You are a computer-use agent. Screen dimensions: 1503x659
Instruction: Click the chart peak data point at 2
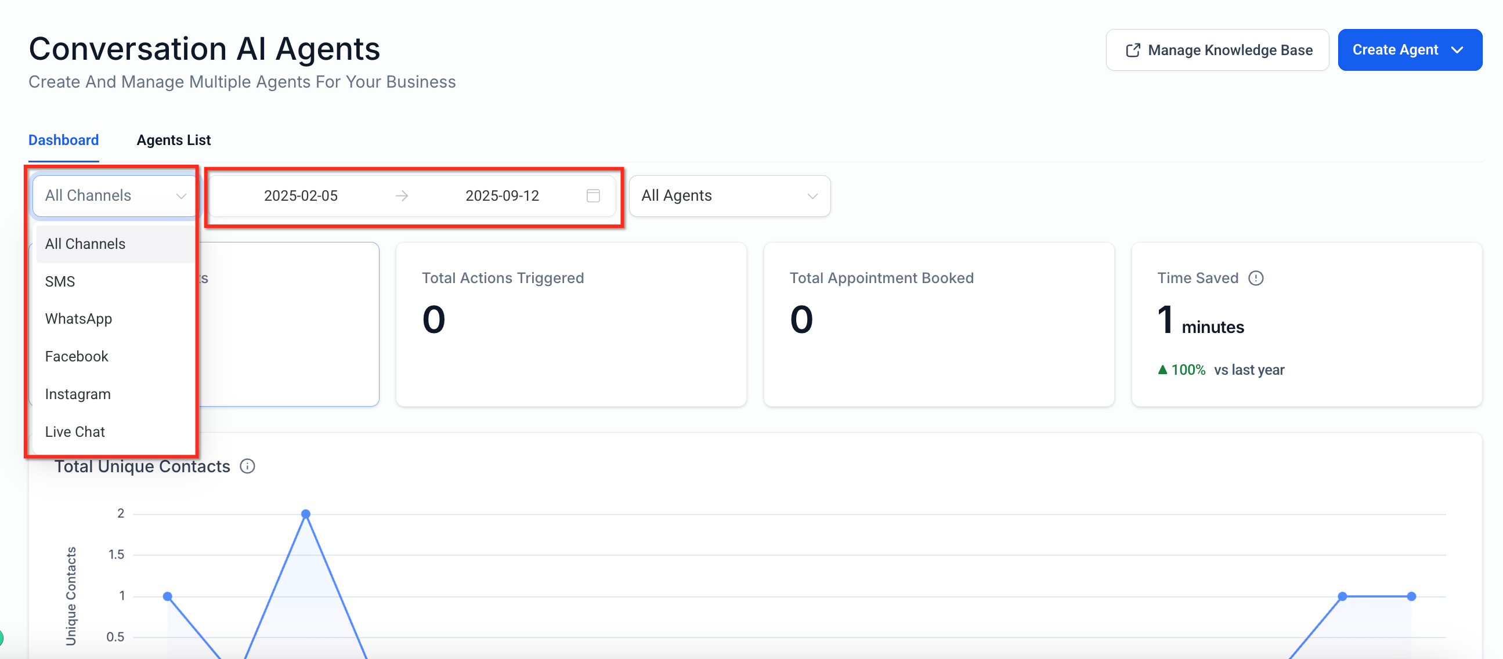306,514
